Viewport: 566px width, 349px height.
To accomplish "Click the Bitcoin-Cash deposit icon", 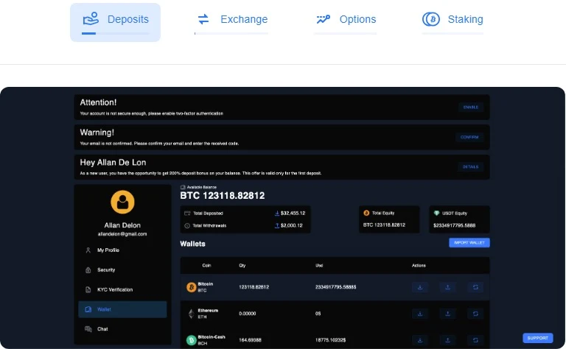I will click(420, 340).
